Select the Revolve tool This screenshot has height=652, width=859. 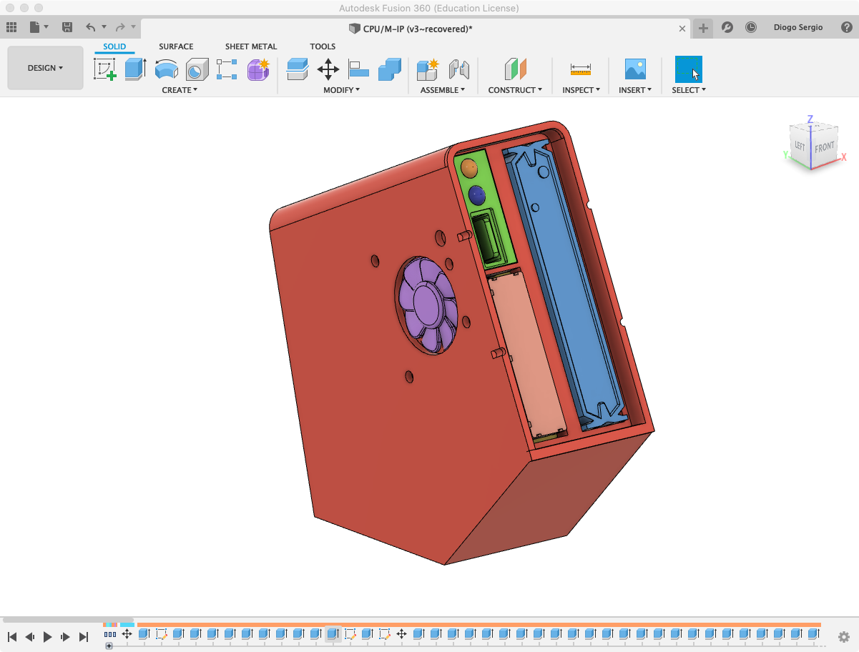[x=166, y=69]
